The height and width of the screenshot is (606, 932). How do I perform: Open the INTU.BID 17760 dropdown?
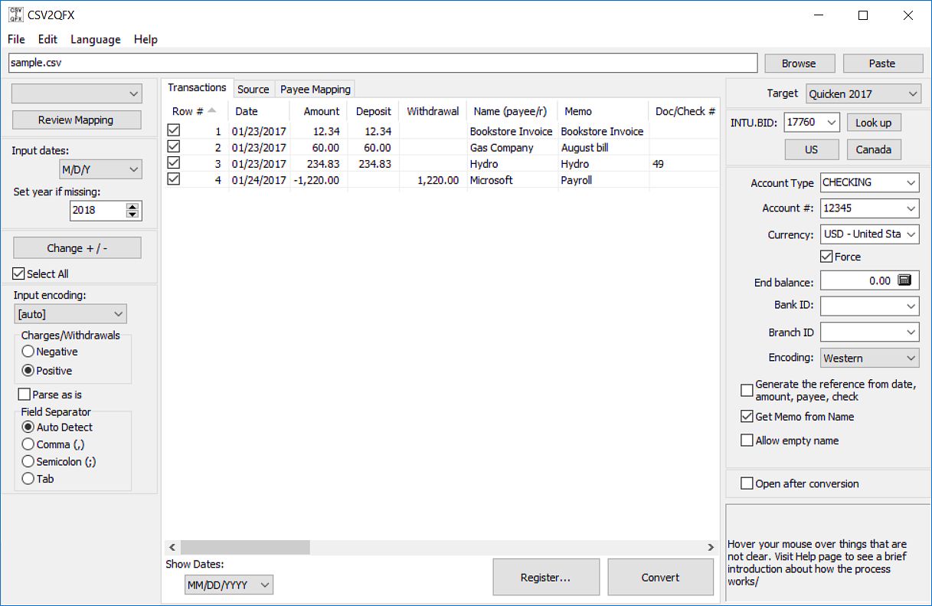813,123
